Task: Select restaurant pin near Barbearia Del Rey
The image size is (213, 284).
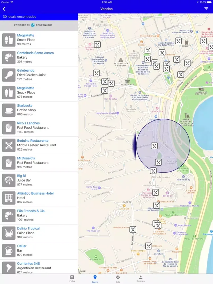Action: [x=97, y=44]
